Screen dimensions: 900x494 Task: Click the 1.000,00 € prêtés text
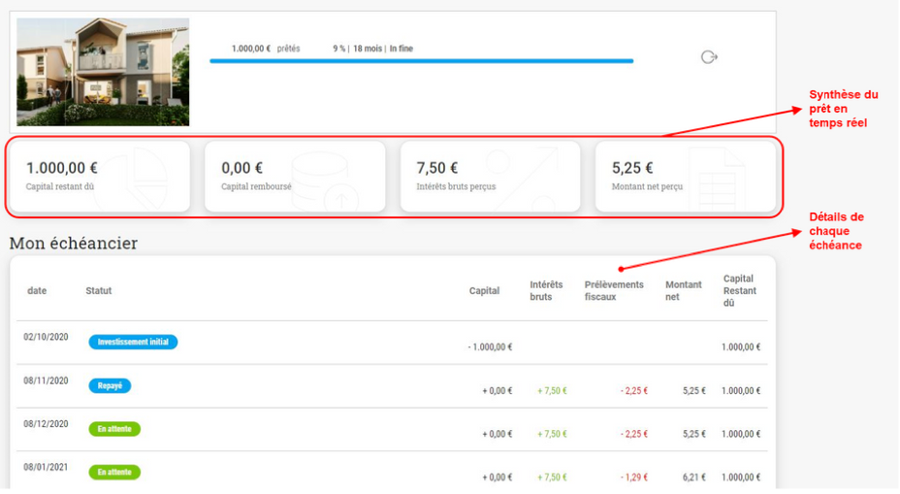pyautogui.click(x=266, y=49)
